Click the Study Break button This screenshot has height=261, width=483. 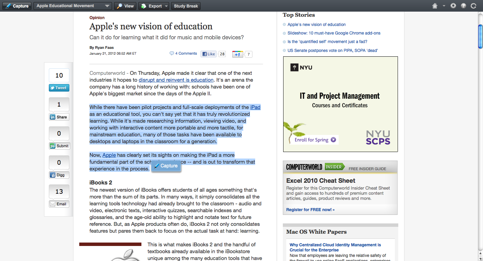coord(186,6)
